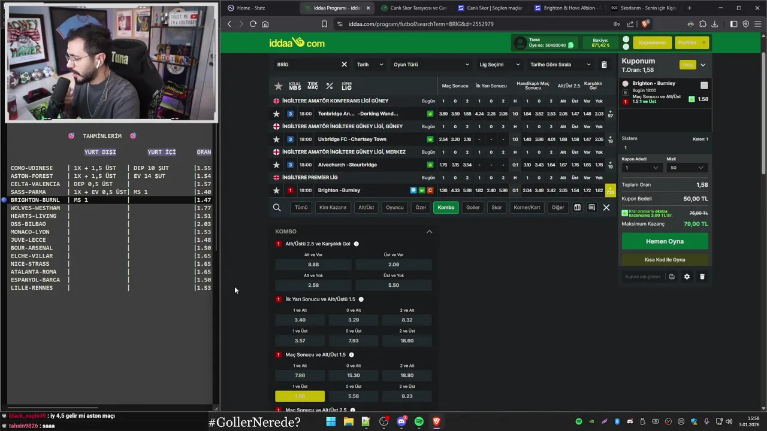Click the column layout icon in market bar

click(577, 208)
